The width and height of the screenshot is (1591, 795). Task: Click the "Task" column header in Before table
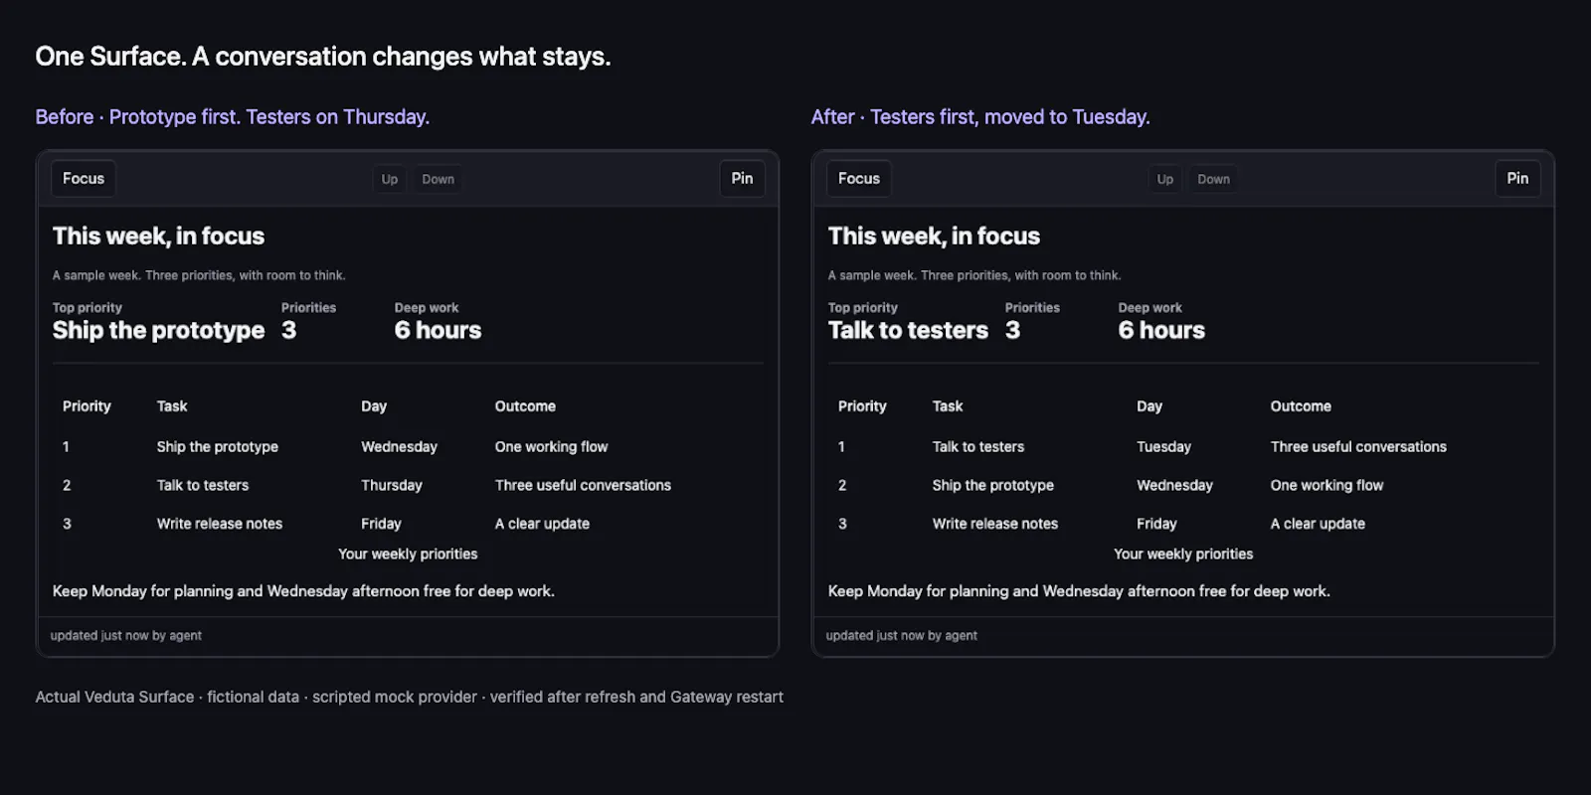(172, 406)
